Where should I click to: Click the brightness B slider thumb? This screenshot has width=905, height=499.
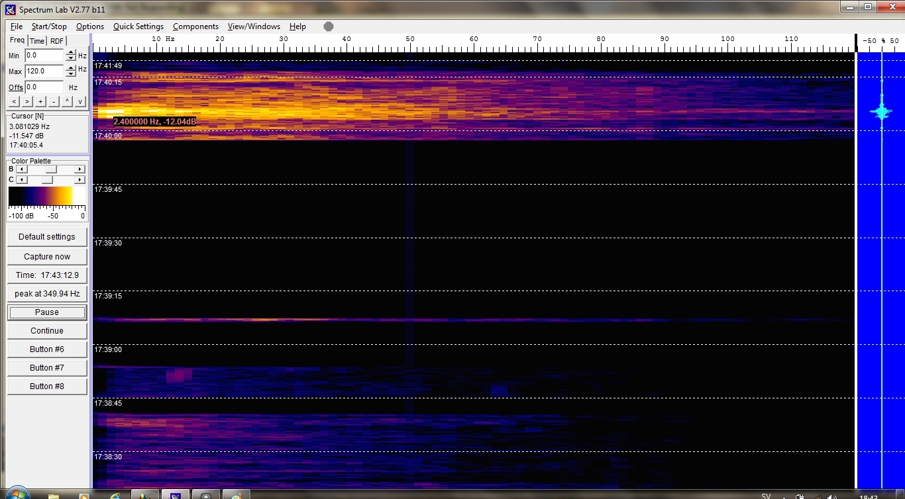[x=52, y=169]
